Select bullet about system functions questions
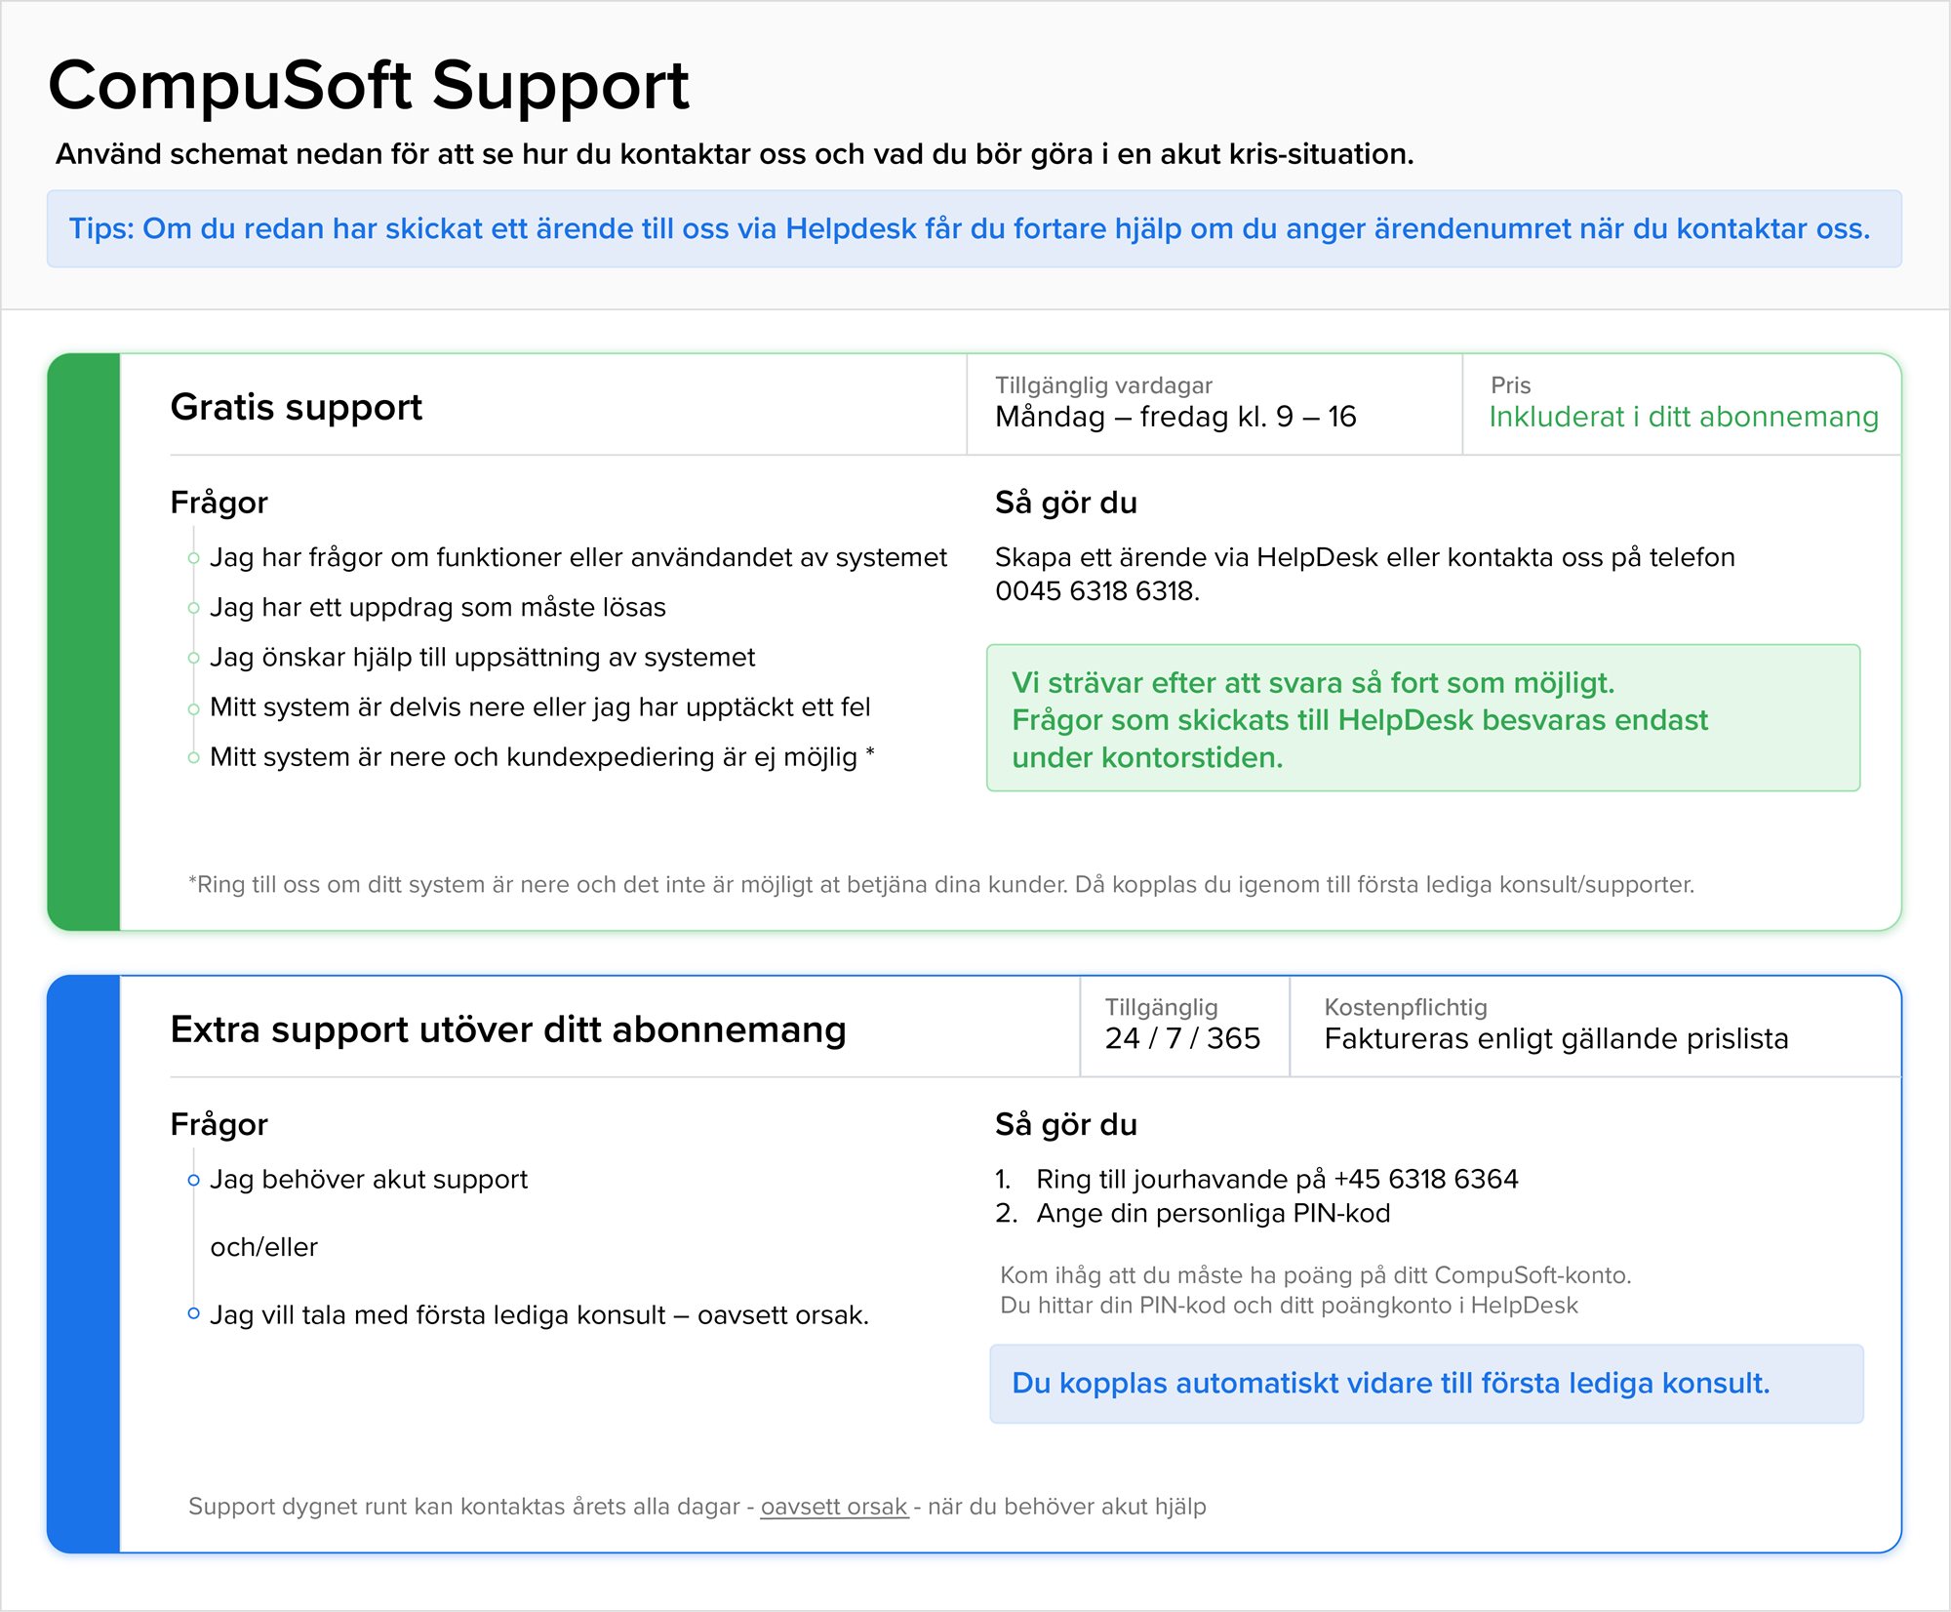This screenshot has height=1612, width=1951. (578, 557)
